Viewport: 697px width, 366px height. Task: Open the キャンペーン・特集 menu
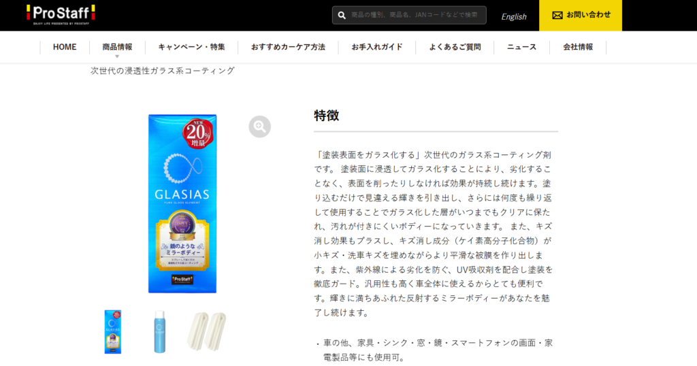(191, 47)
